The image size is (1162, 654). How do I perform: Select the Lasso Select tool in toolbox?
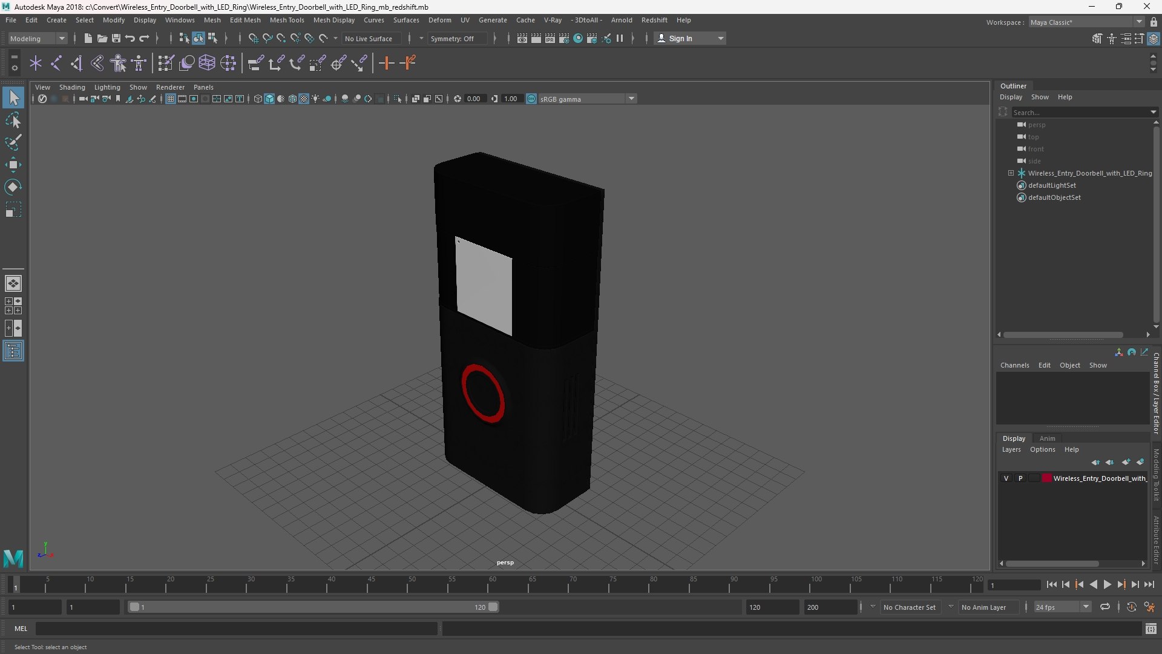(13, 121)
